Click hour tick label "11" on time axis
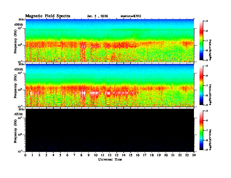Image resolution: width=231 pixels, height=178 pixels. [x=103, y=155]
